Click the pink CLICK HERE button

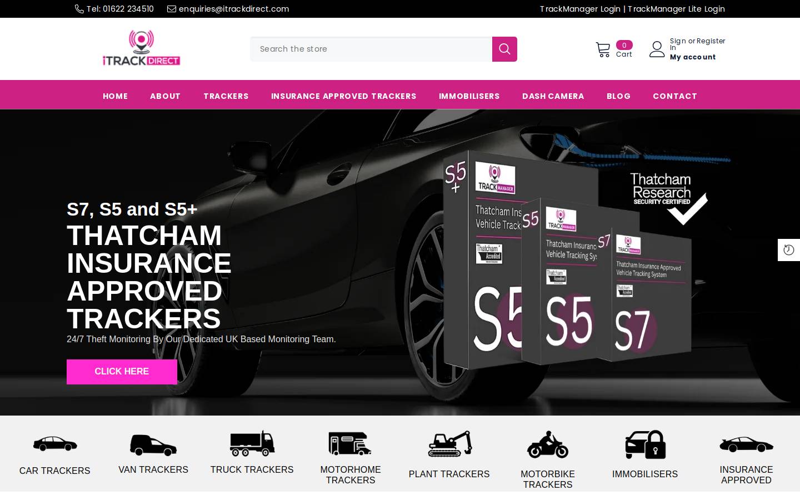click(122, 372)
